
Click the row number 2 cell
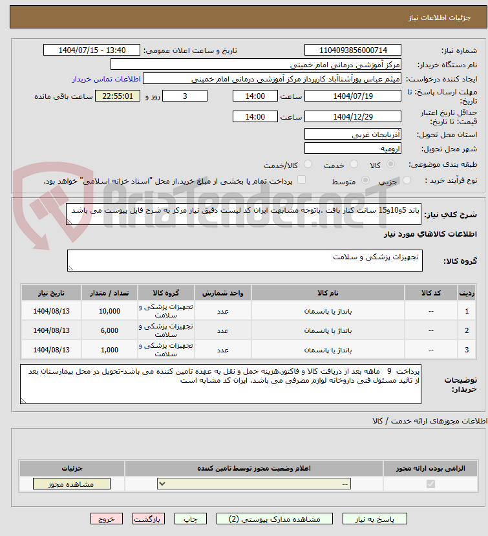click(x=467, y=330)
